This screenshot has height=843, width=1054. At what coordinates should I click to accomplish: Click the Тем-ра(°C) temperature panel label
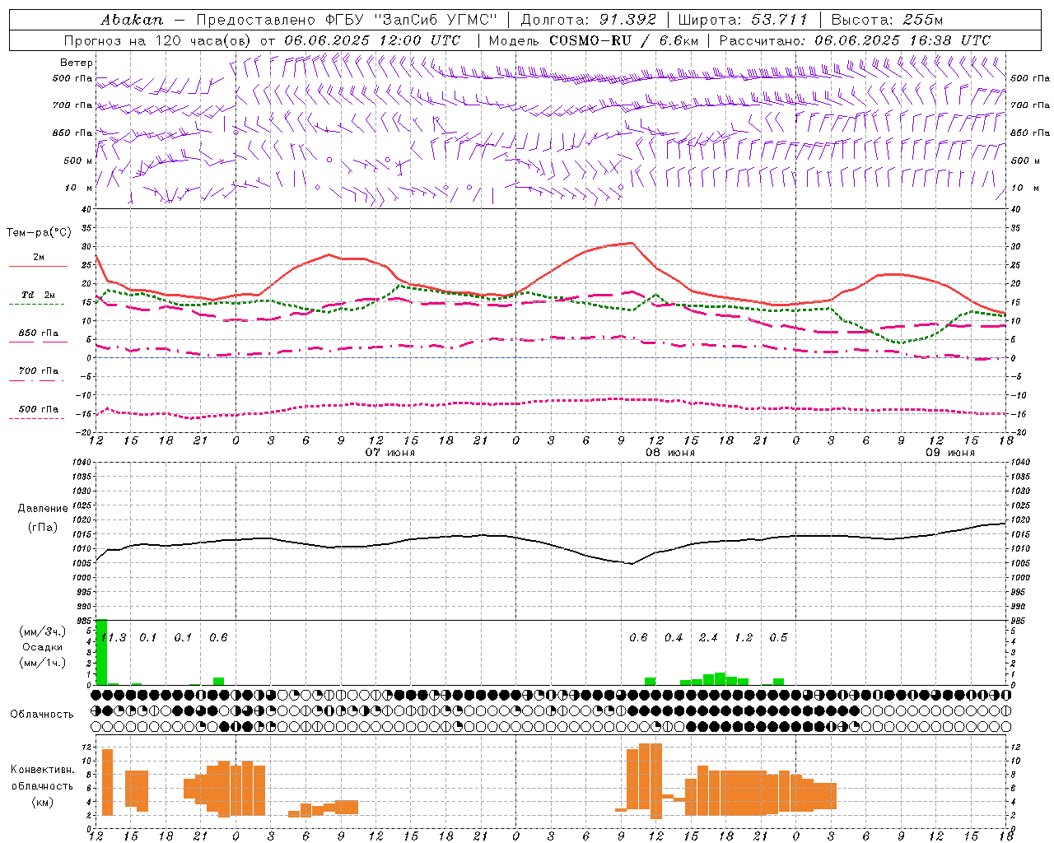click(39, 233)
